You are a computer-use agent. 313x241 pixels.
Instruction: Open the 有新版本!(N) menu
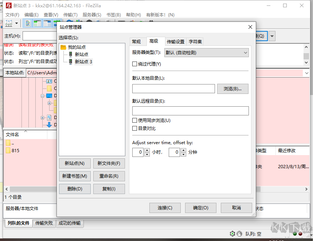pos(160,15)
